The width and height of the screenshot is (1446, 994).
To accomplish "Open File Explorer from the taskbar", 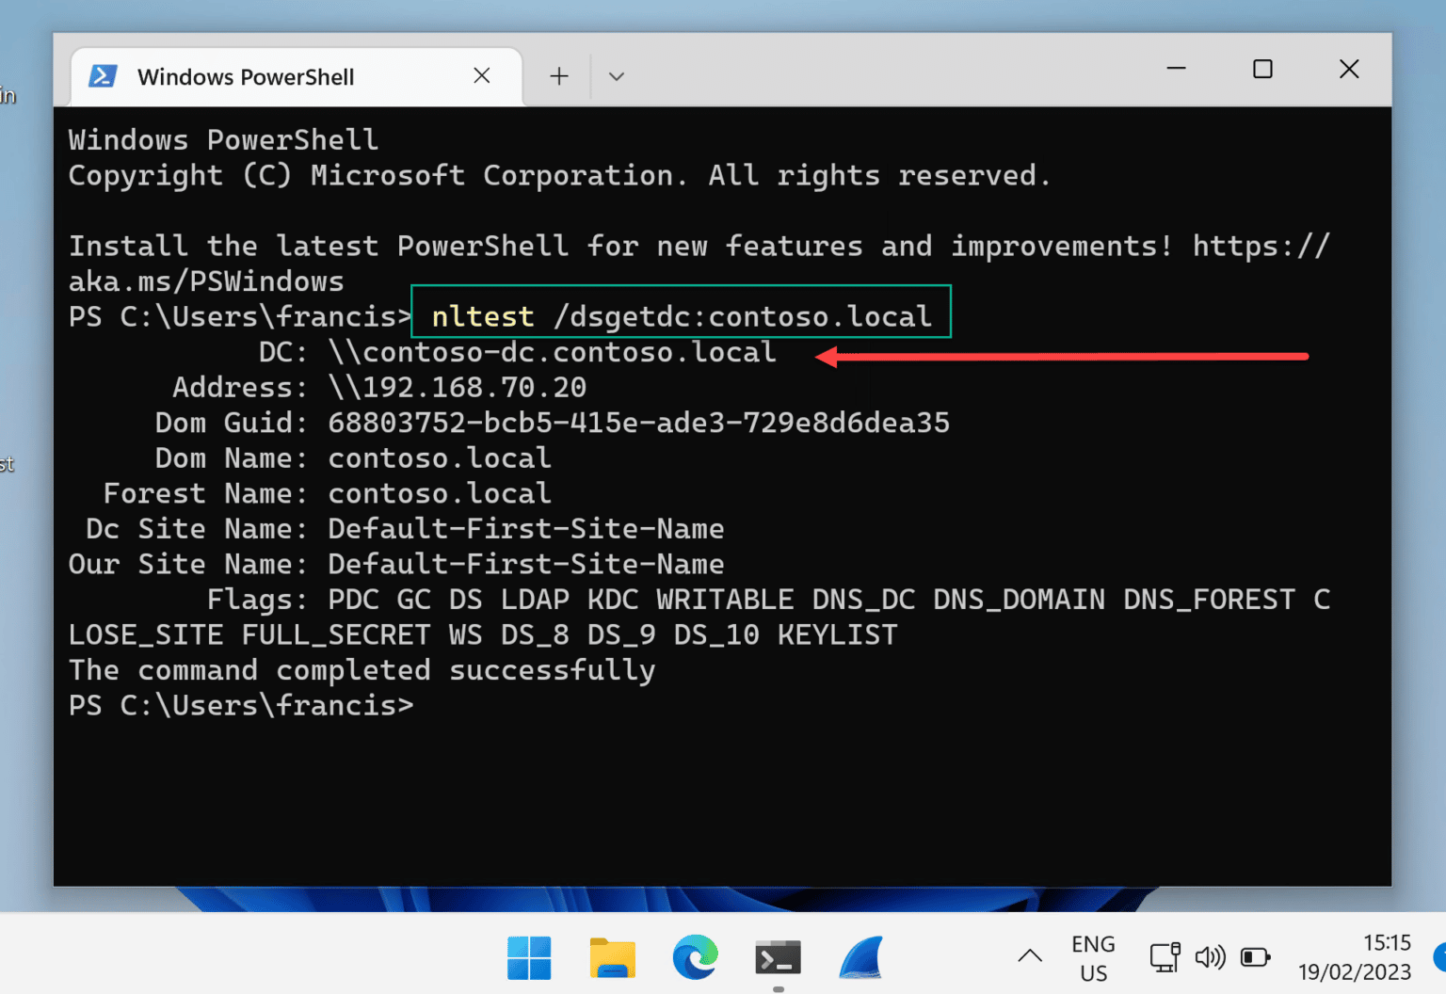I will pos(612,957).
